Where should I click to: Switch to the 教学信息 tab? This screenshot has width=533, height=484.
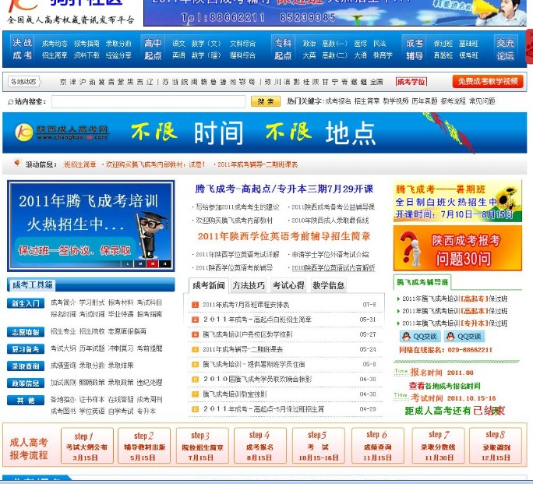pyautogui.click(x=328, y=285)
